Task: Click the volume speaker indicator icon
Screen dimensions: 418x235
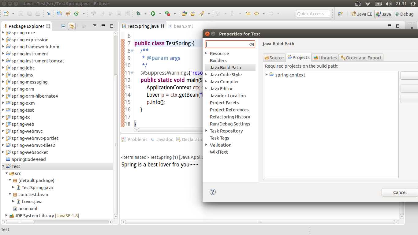Action: (x=389, y=4)
